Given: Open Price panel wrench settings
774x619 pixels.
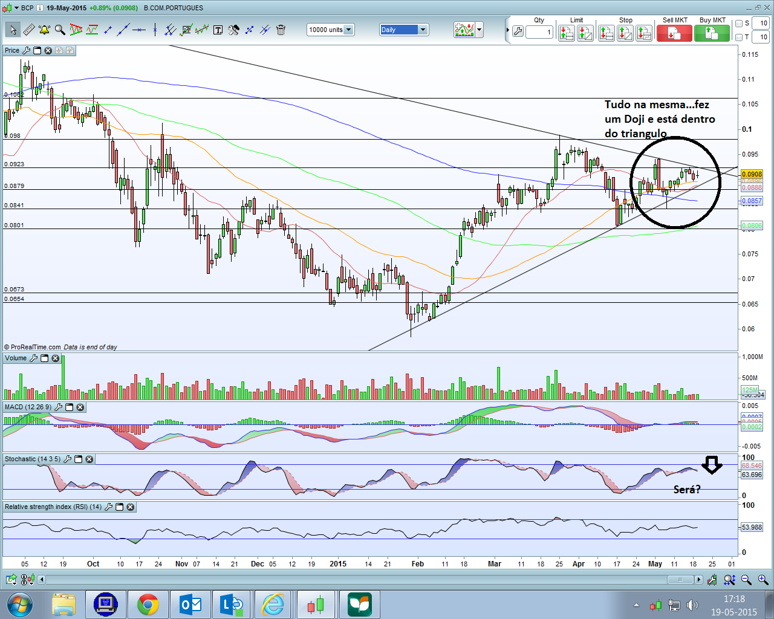Looking at the screenshot, I should pyautogui.click(x=26, y=51).
